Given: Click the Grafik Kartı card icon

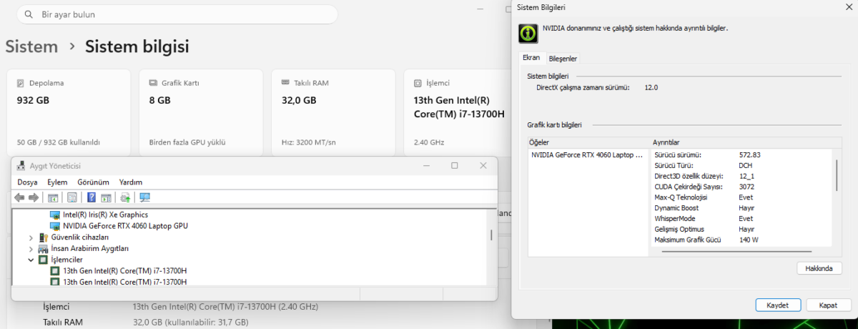Looking at the screenshot, I should pyautogui.click(x=154, y=83).
